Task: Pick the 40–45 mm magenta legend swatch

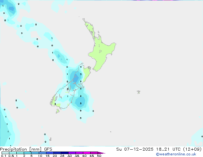Action: tap(87, 153)
